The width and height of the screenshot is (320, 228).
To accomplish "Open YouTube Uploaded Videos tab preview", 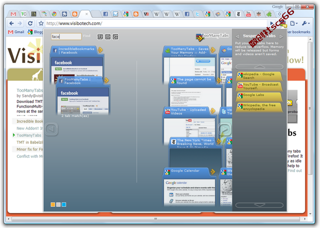I will pos(189,128).
